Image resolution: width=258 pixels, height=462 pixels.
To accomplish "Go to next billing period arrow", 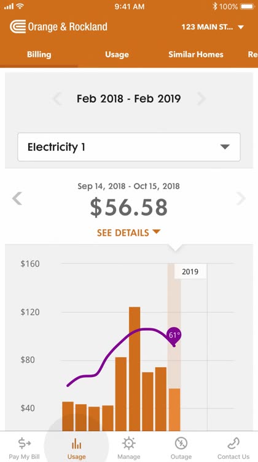I will (241, 198).
